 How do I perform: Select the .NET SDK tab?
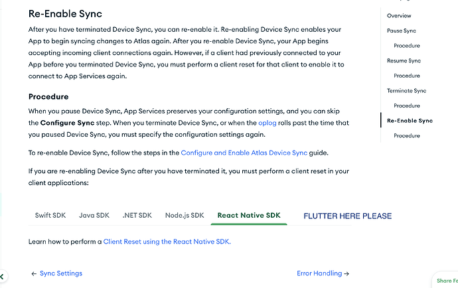(x=137, y=215)
